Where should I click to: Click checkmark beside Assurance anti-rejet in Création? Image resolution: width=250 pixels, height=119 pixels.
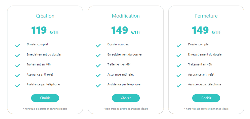[x=18, y=76]
